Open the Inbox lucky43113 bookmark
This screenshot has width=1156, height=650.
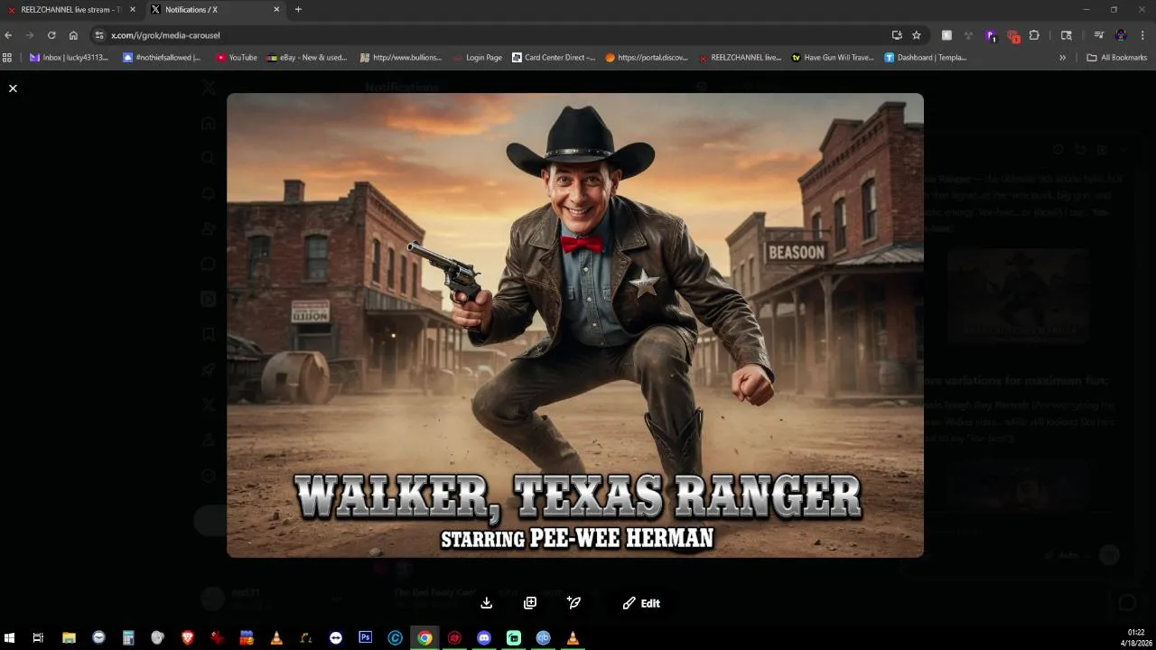(69, 57)
